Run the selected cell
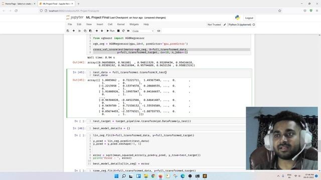 (x=110, y=31)
